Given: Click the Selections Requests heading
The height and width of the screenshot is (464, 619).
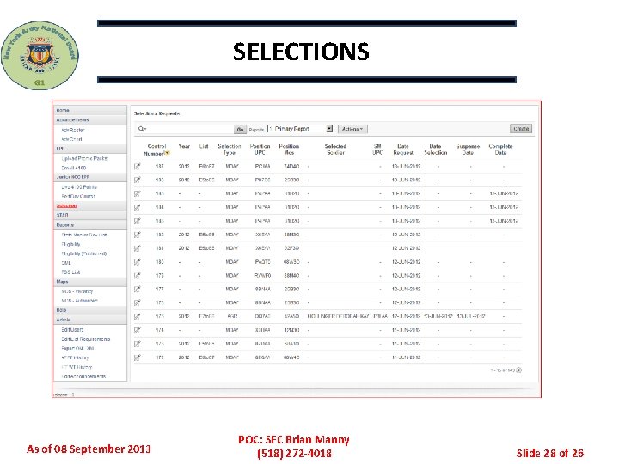Looking at the screenshot, I should 156,113.
